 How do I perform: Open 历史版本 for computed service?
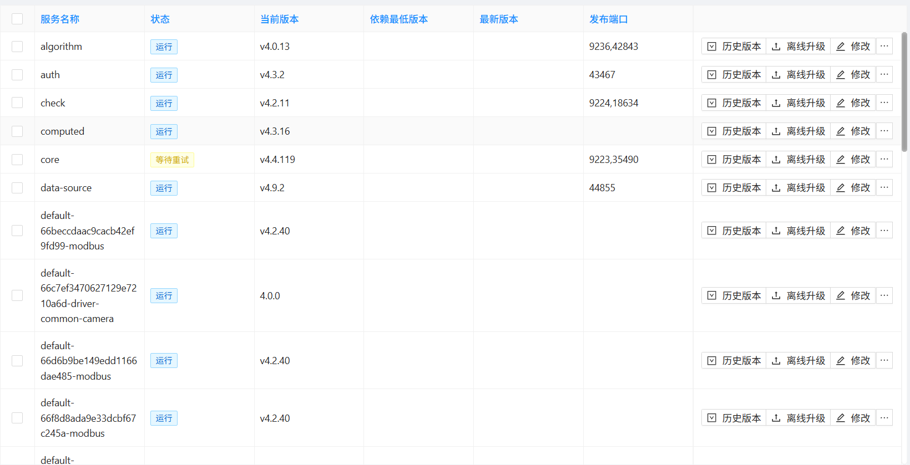[734, 131]
